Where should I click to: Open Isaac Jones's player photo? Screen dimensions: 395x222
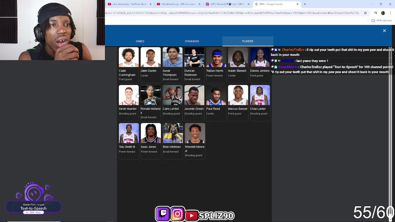pyautogui.click(x=151, y=133)
